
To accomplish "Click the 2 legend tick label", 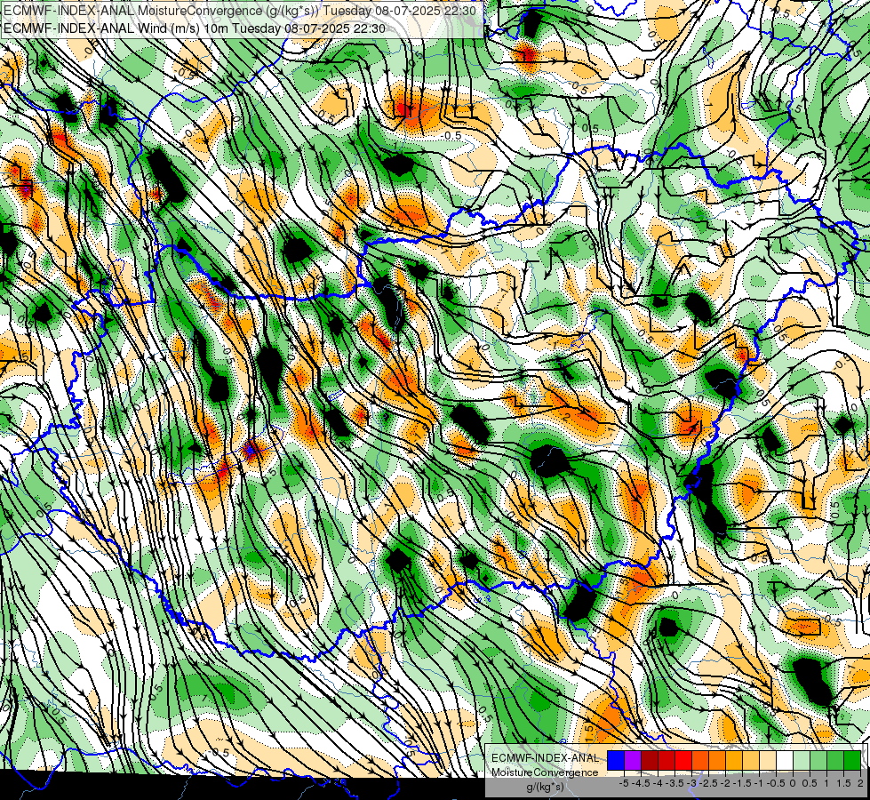I will click(x=860, y=783).
